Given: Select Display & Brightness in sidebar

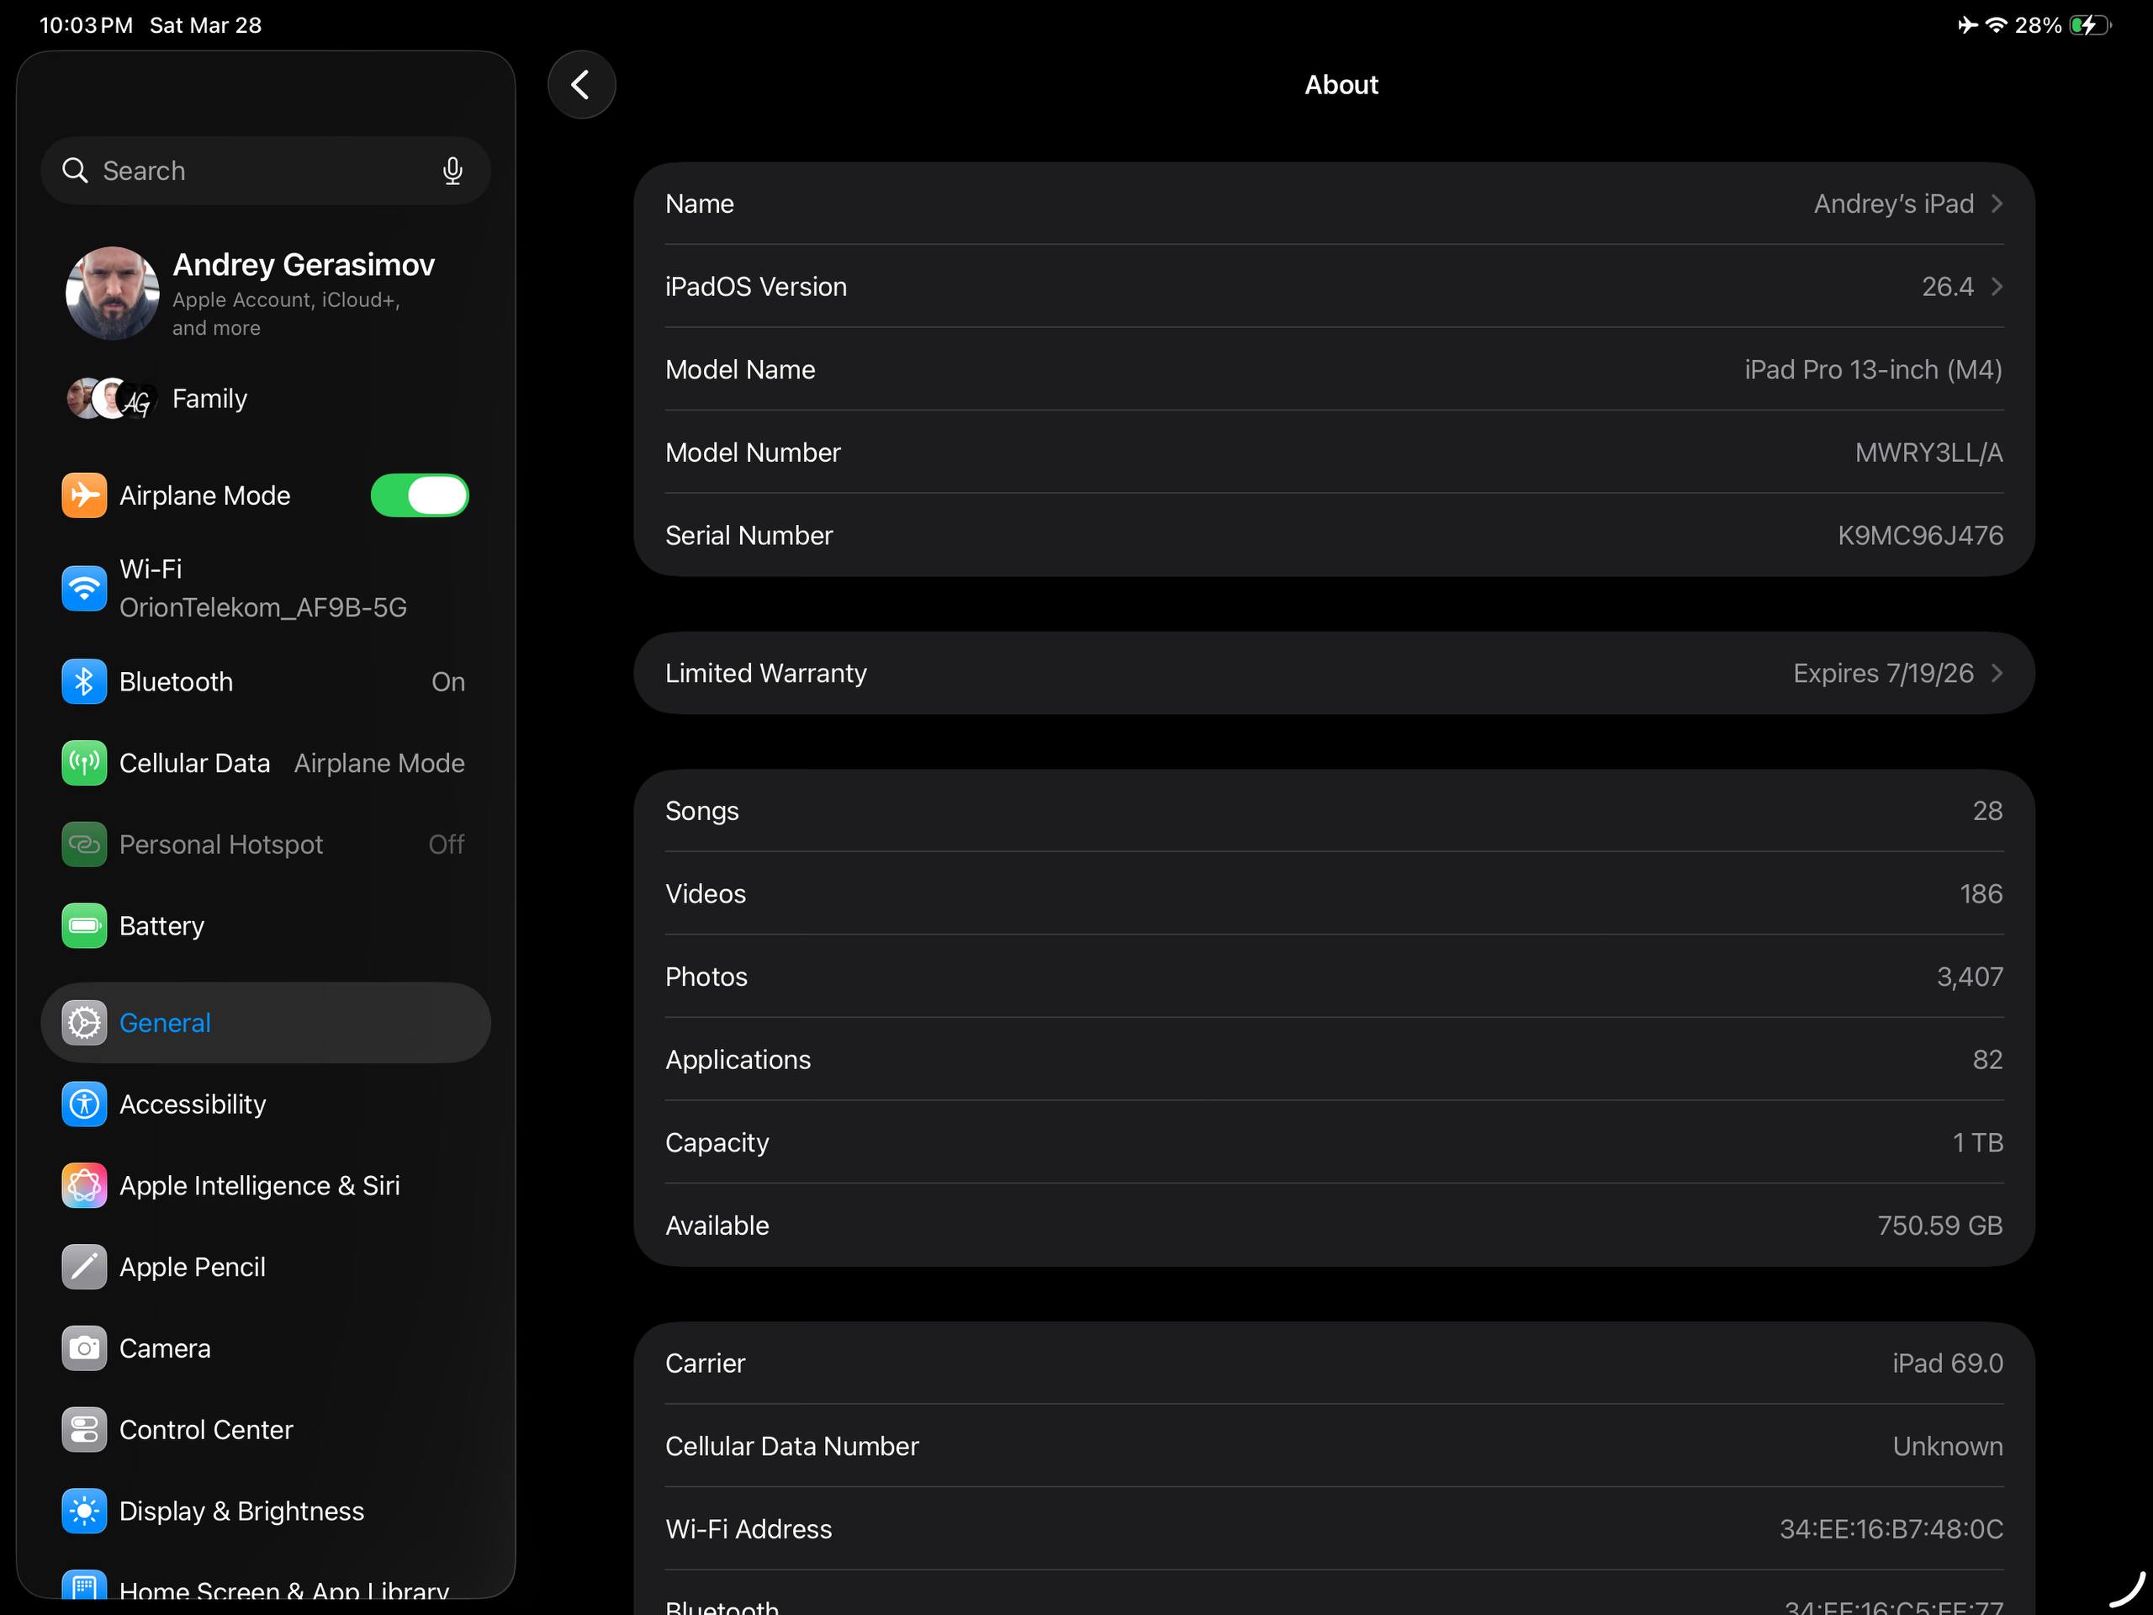Looking at the screenshot, I should click(241, 1511).
